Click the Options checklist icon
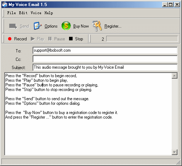182x166 pixels. pyautogui.click(x=38, y=25)
